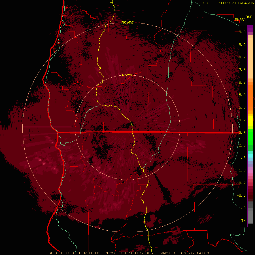Click the 100 NMI range ring label
Screen dimensions: 255x255
127,22
